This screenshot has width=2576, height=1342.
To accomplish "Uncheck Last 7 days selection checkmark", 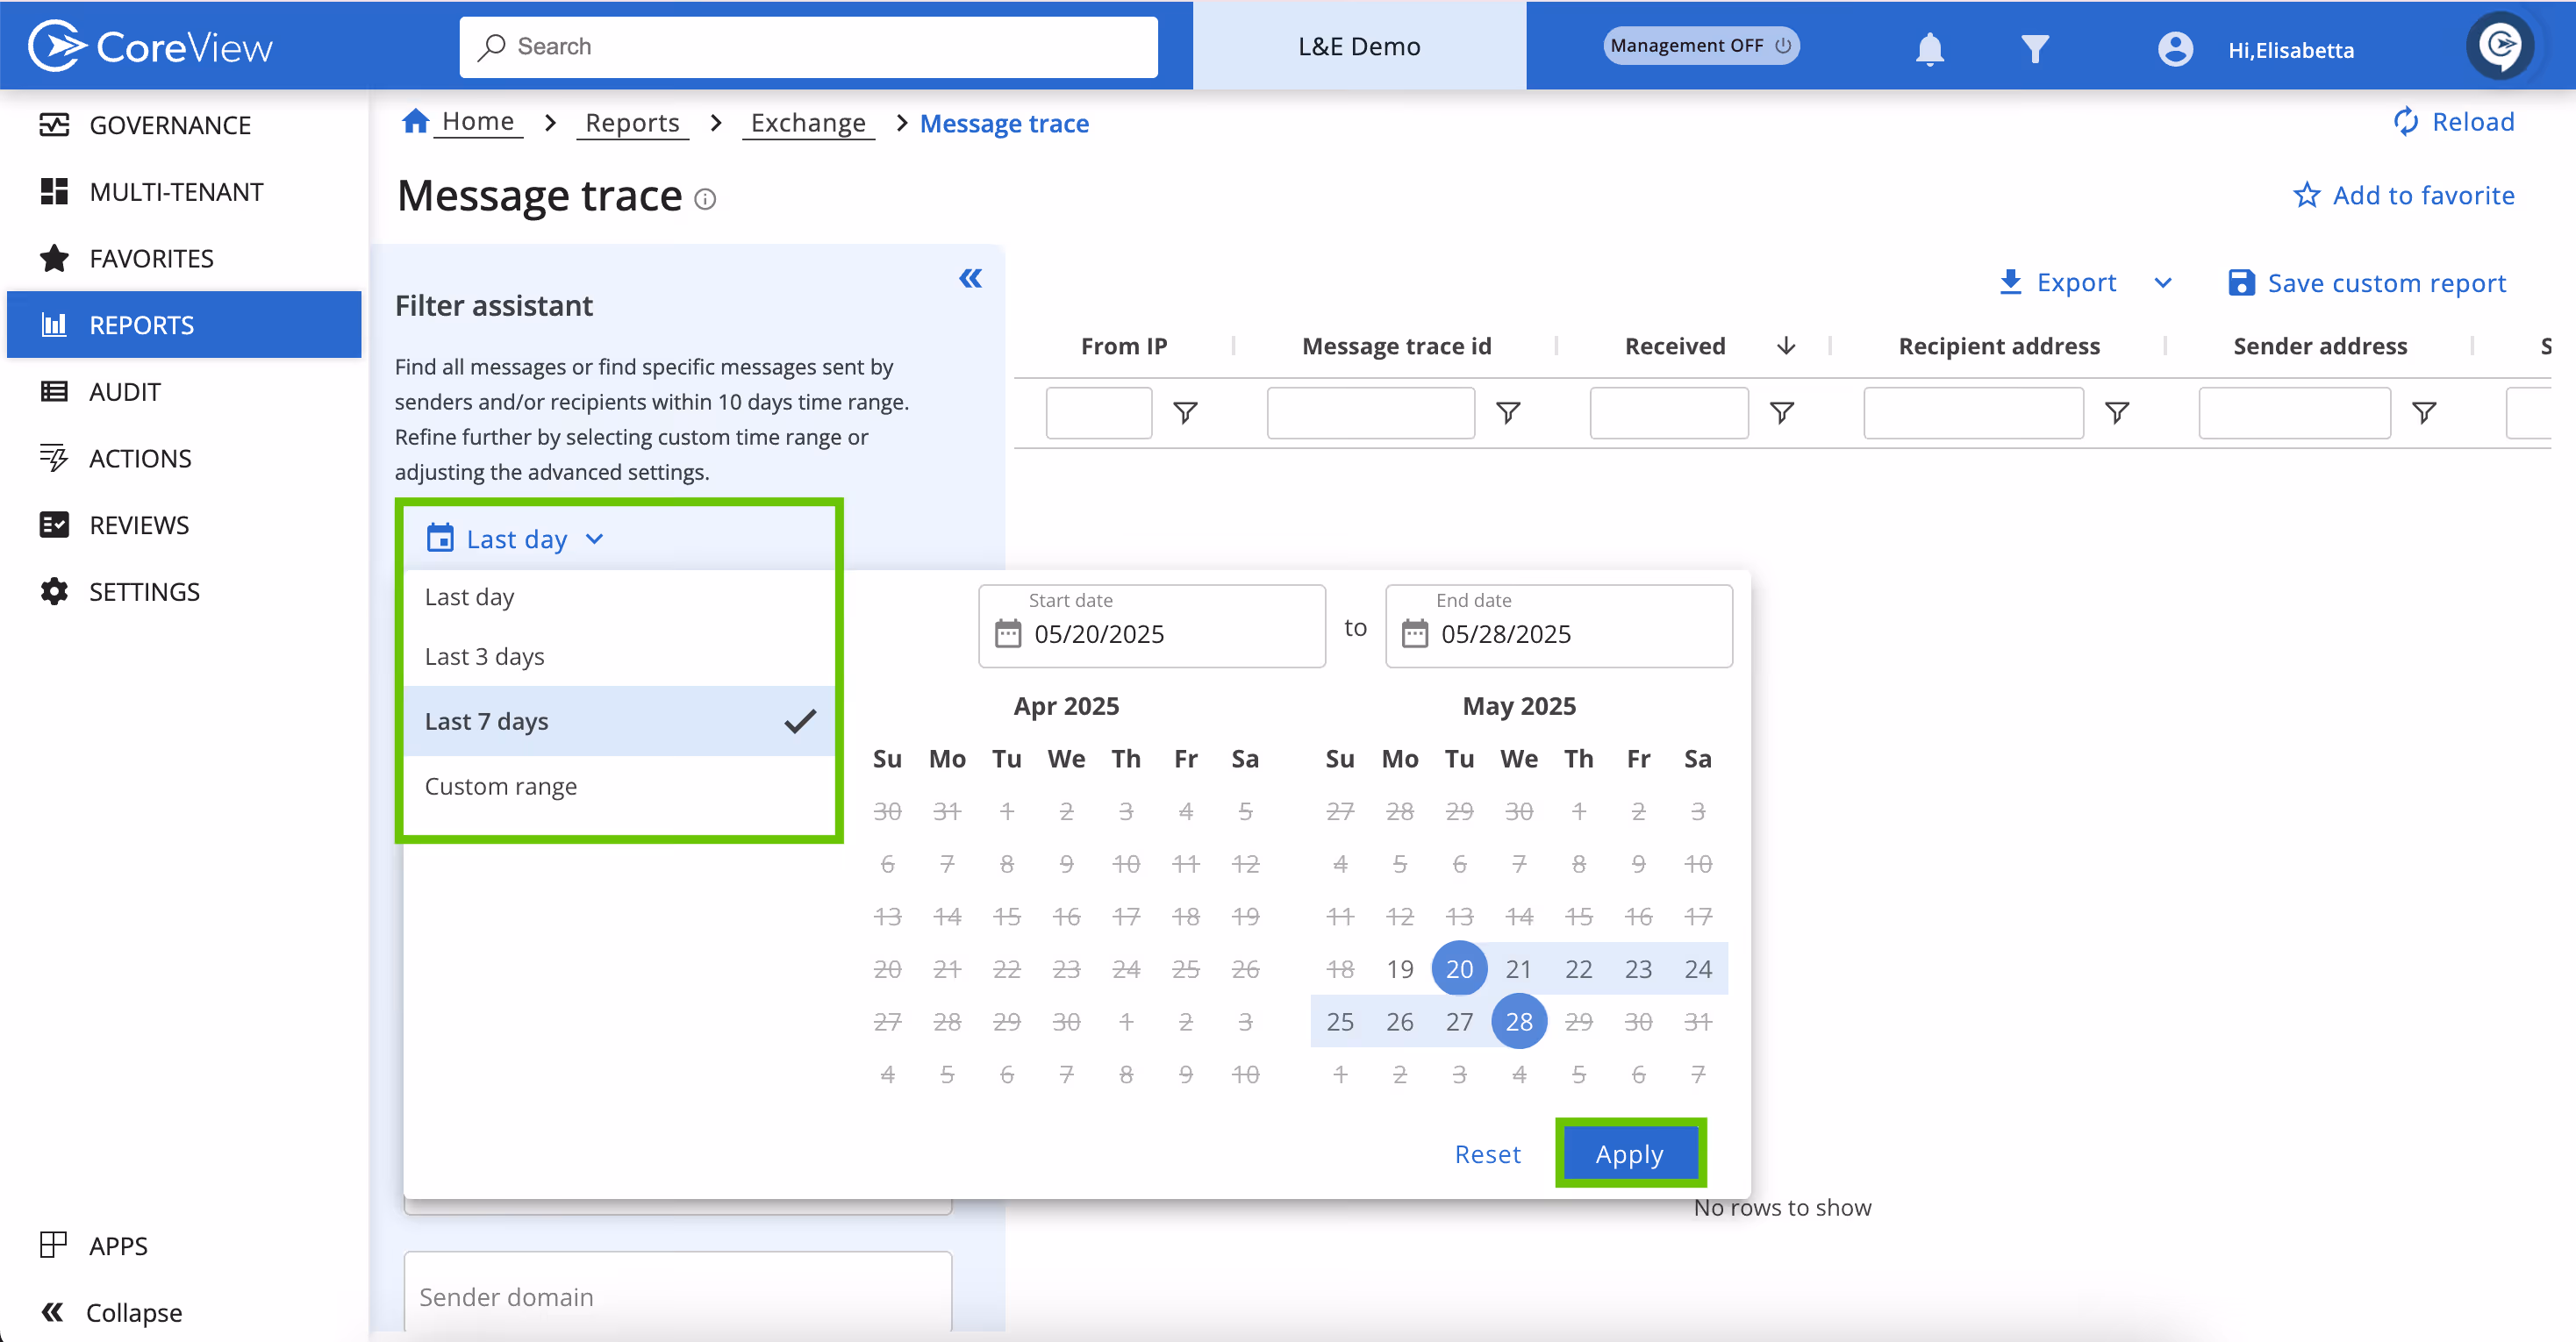I will pyautogui.click(x=799, y=720).
